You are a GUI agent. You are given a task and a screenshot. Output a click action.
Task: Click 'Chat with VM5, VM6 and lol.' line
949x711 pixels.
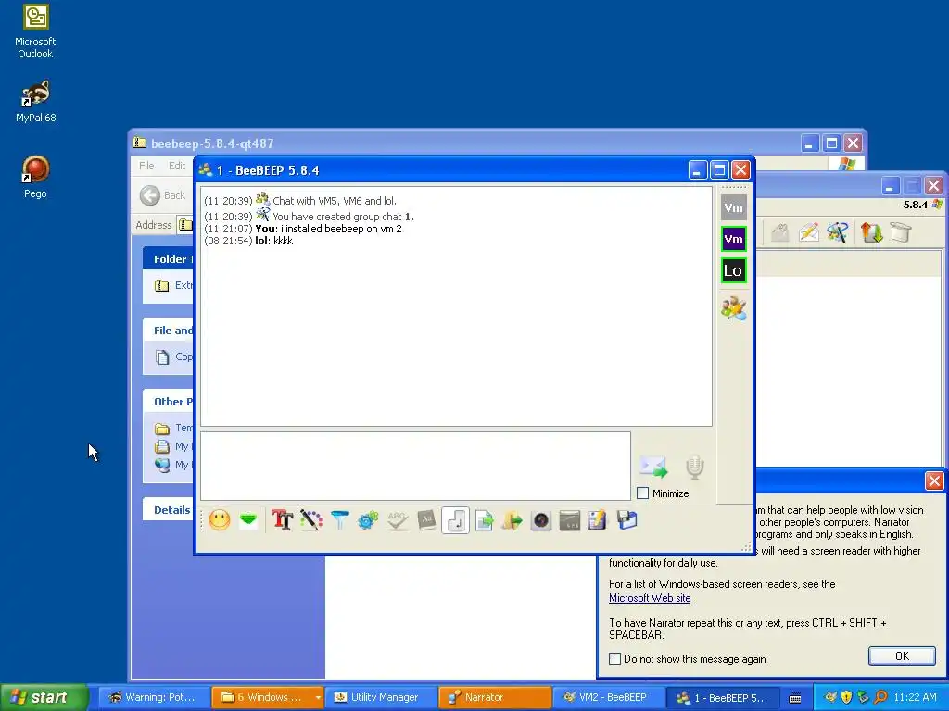335,201
